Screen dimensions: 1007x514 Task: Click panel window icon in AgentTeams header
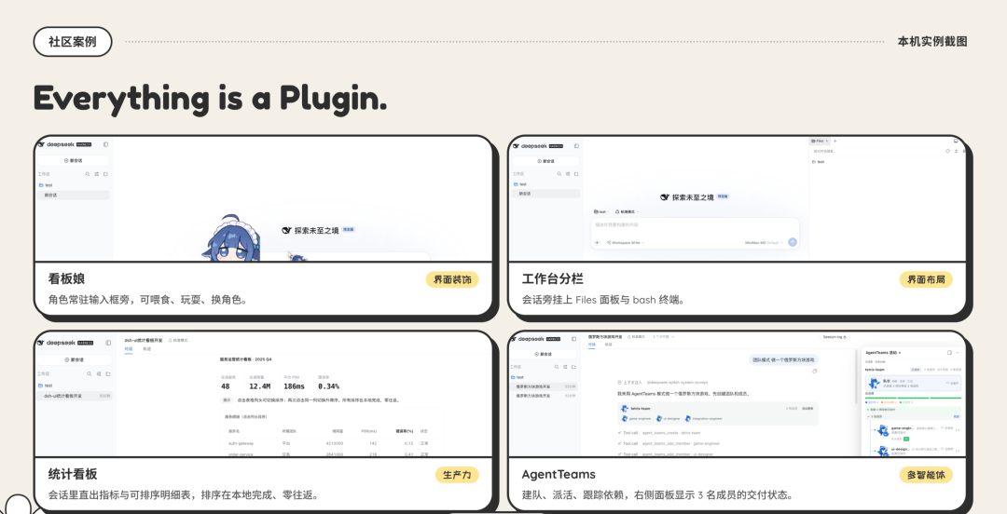[949, 352]
